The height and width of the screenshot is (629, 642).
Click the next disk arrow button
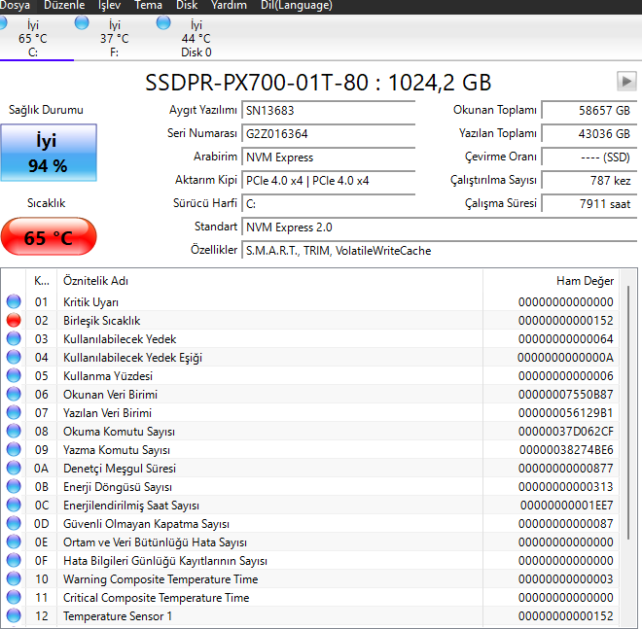(x=626, y=81)
